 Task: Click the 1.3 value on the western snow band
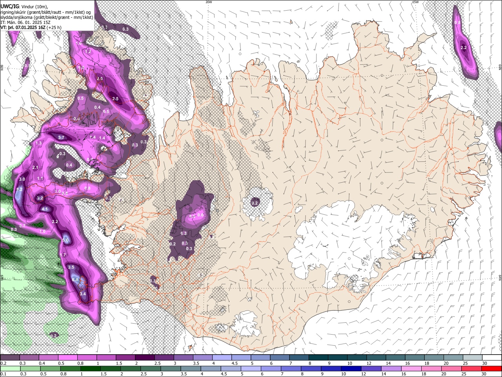coord(38,143)
